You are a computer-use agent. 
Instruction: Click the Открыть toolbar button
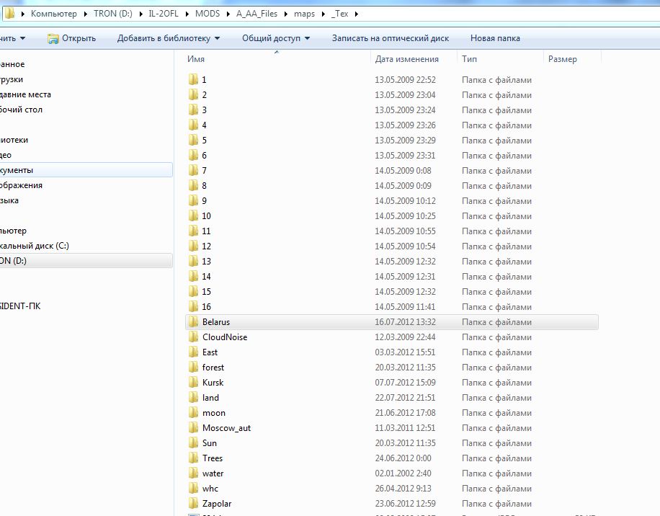71,38
